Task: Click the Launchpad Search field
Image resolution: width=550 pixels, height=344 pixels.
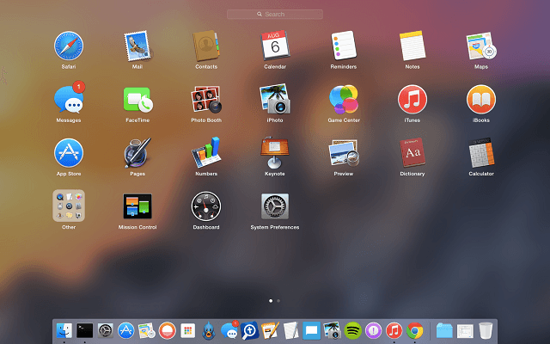Action: tap(275, 14)
